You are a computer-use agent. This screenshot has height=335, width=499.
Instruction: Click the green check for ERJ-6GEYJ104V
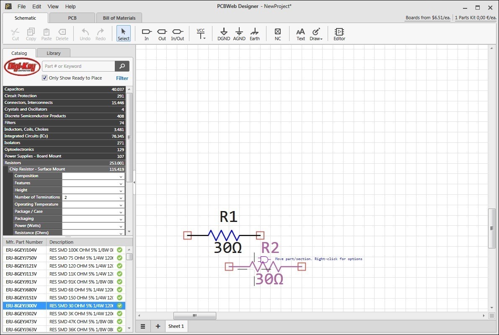pos(120,250)
